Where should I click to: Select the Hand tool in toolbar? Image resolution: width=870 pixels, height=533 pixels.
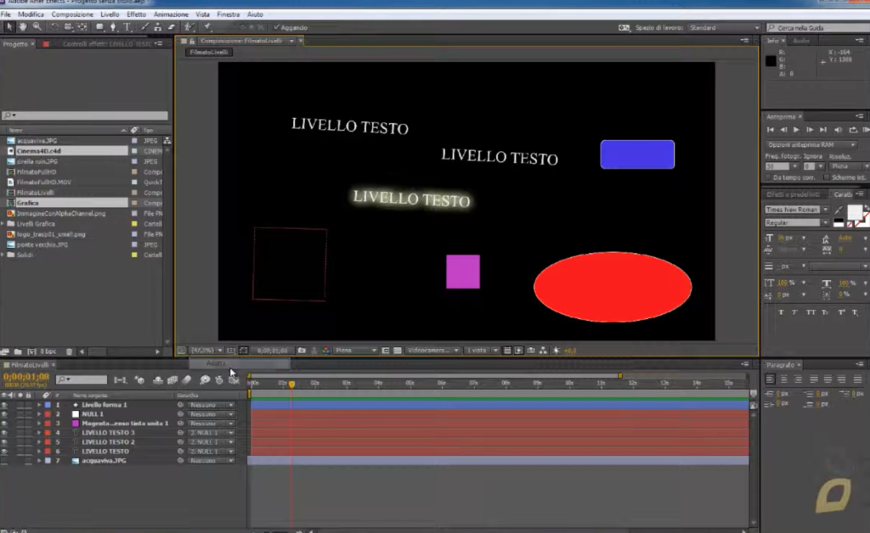(23, 26)
